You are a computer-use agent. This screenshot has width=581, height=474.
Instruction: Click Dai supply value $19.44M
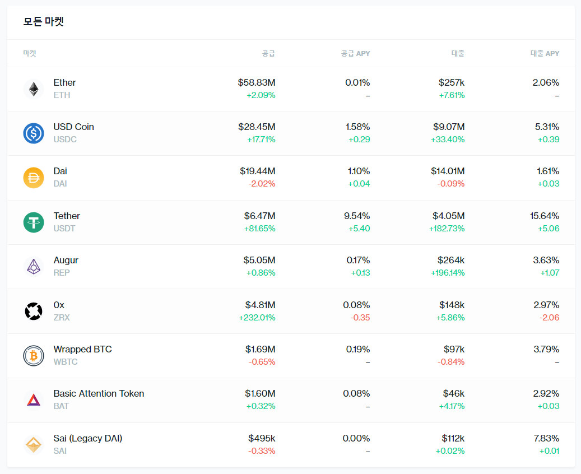click(258, 171)
